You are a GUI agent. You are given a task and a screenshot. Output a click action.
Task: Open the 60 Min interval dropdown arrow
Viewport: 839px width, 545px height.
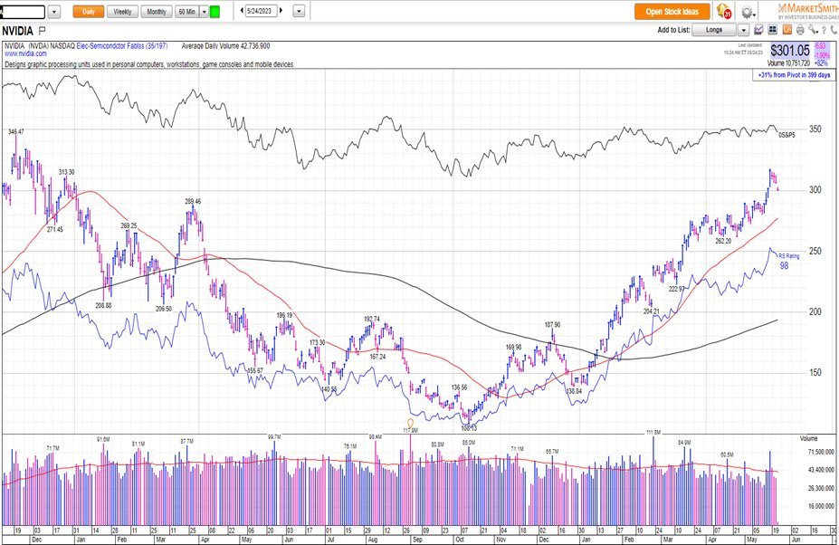tap(204, 12)
